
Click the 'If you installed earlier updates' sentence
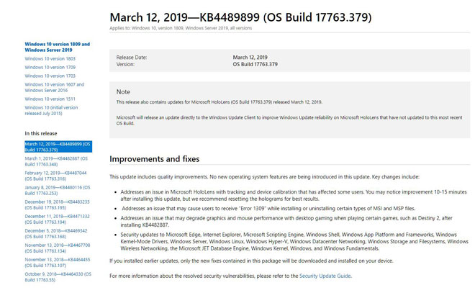pos(251,261)
